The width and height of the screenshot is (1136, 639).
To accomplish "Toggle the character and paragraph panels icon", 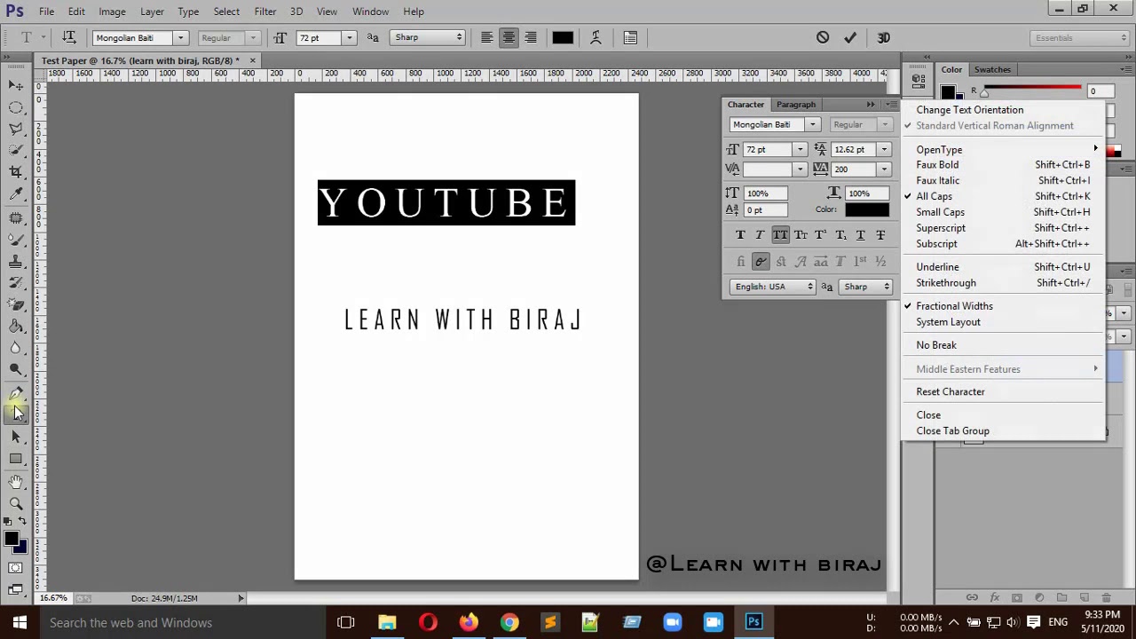I will pyautogui.click(x=630, y=37).
